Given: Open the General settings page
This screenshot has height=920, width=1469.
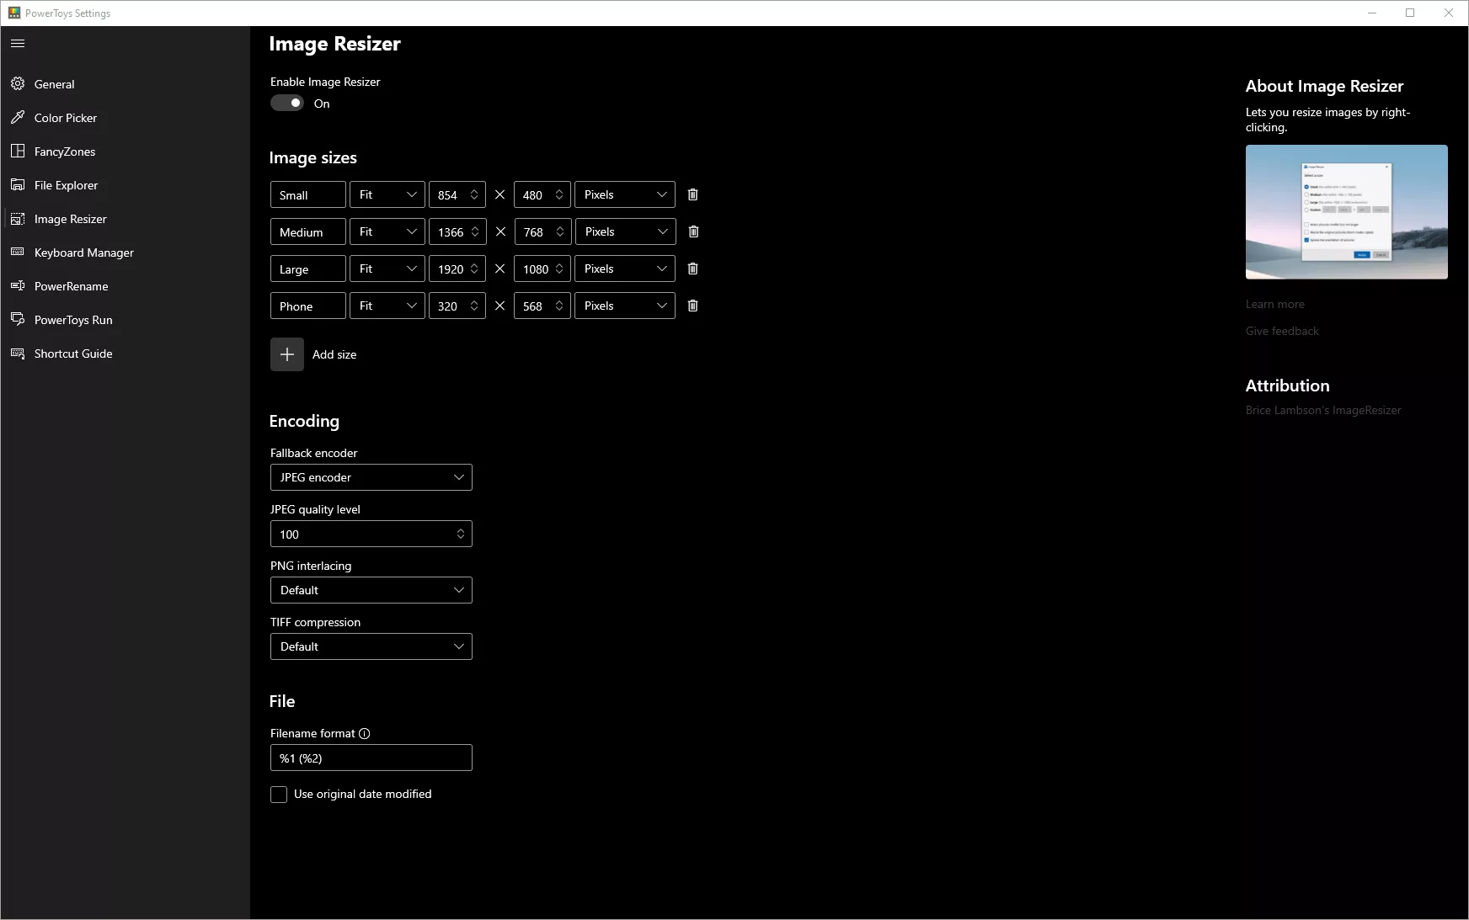Looking at the screenshot, I should pos(126,84).
